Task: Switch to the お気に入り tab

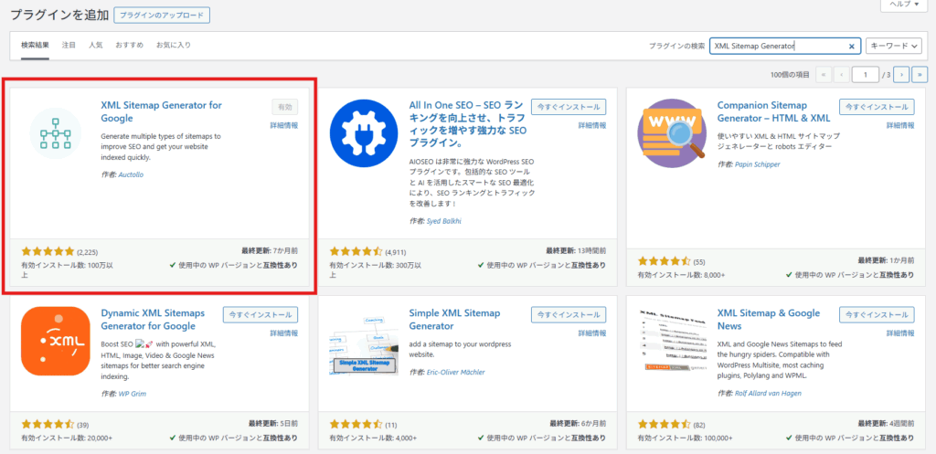Action: tap(174, 46)
